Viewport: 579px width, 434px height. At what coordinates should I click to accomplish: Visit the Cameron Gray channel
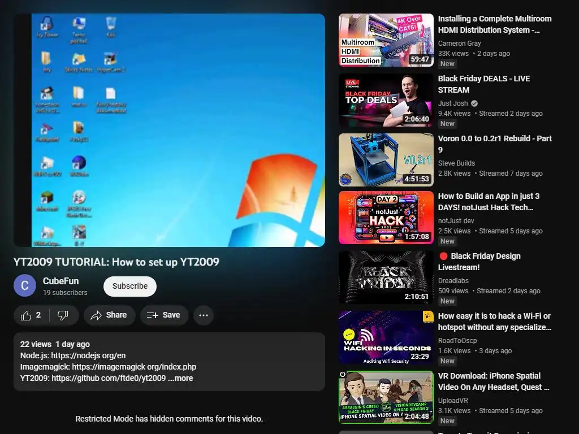(459, 43)
